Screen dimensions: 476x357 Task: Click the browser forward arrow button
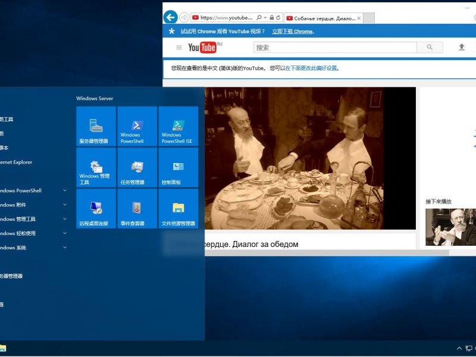(x=184, y=18)
